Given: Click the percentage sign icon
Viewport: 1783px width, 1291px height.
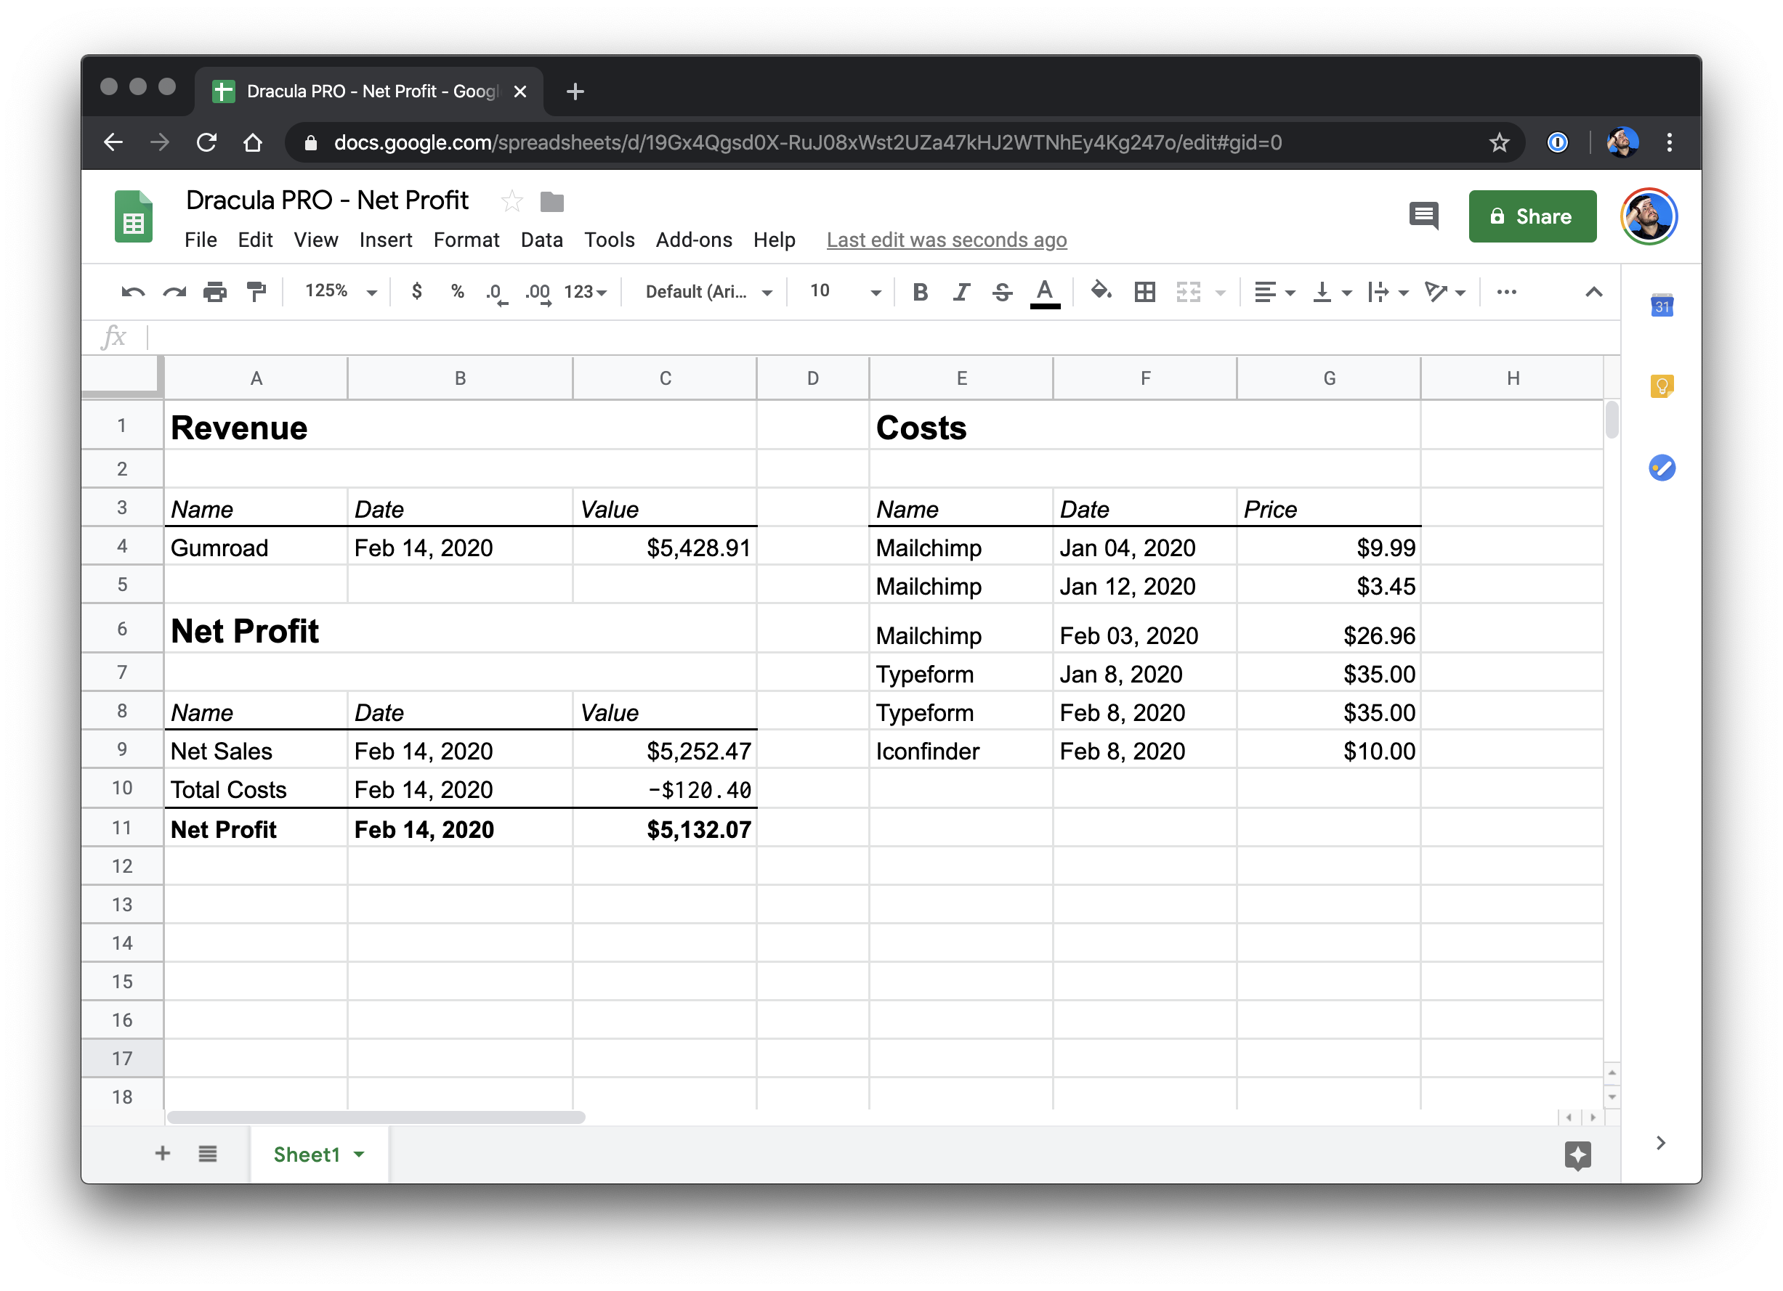Looking at the screenshot, I should tap(450, 290).
